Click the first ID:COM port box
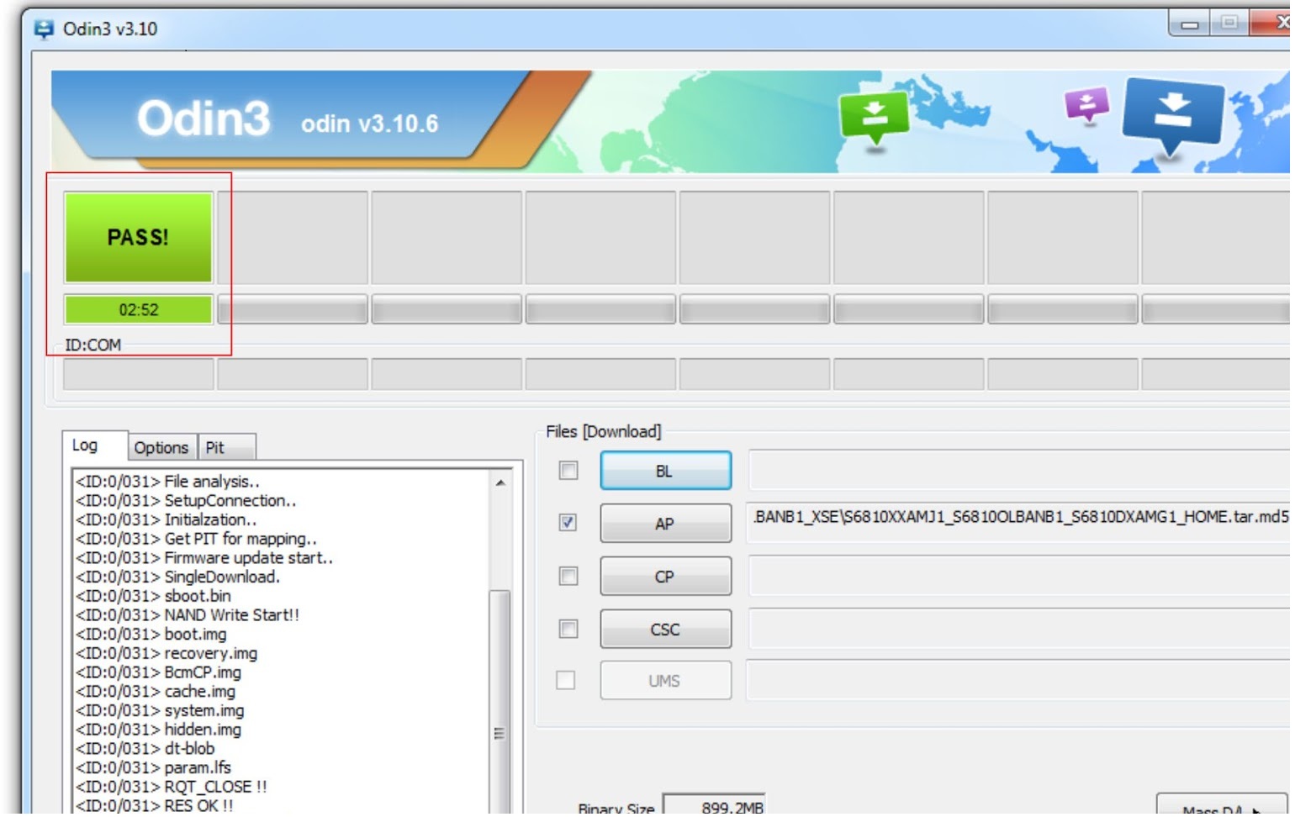The width and height of the screenshot is (1295, 817). [139, 374]
